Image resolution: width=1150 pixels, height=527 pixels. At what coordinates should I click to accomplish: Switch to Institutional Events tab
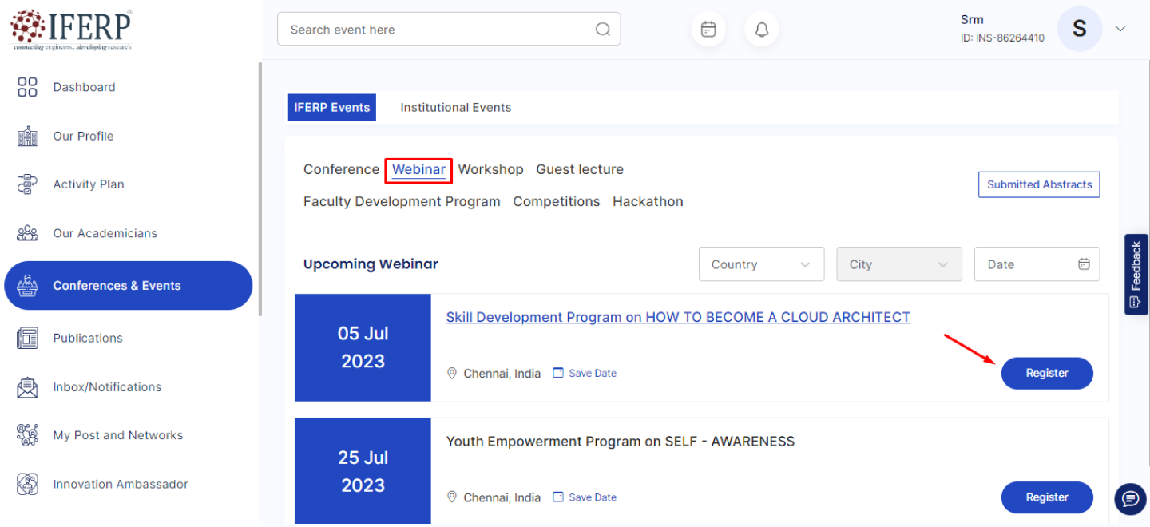coord(455,107)
